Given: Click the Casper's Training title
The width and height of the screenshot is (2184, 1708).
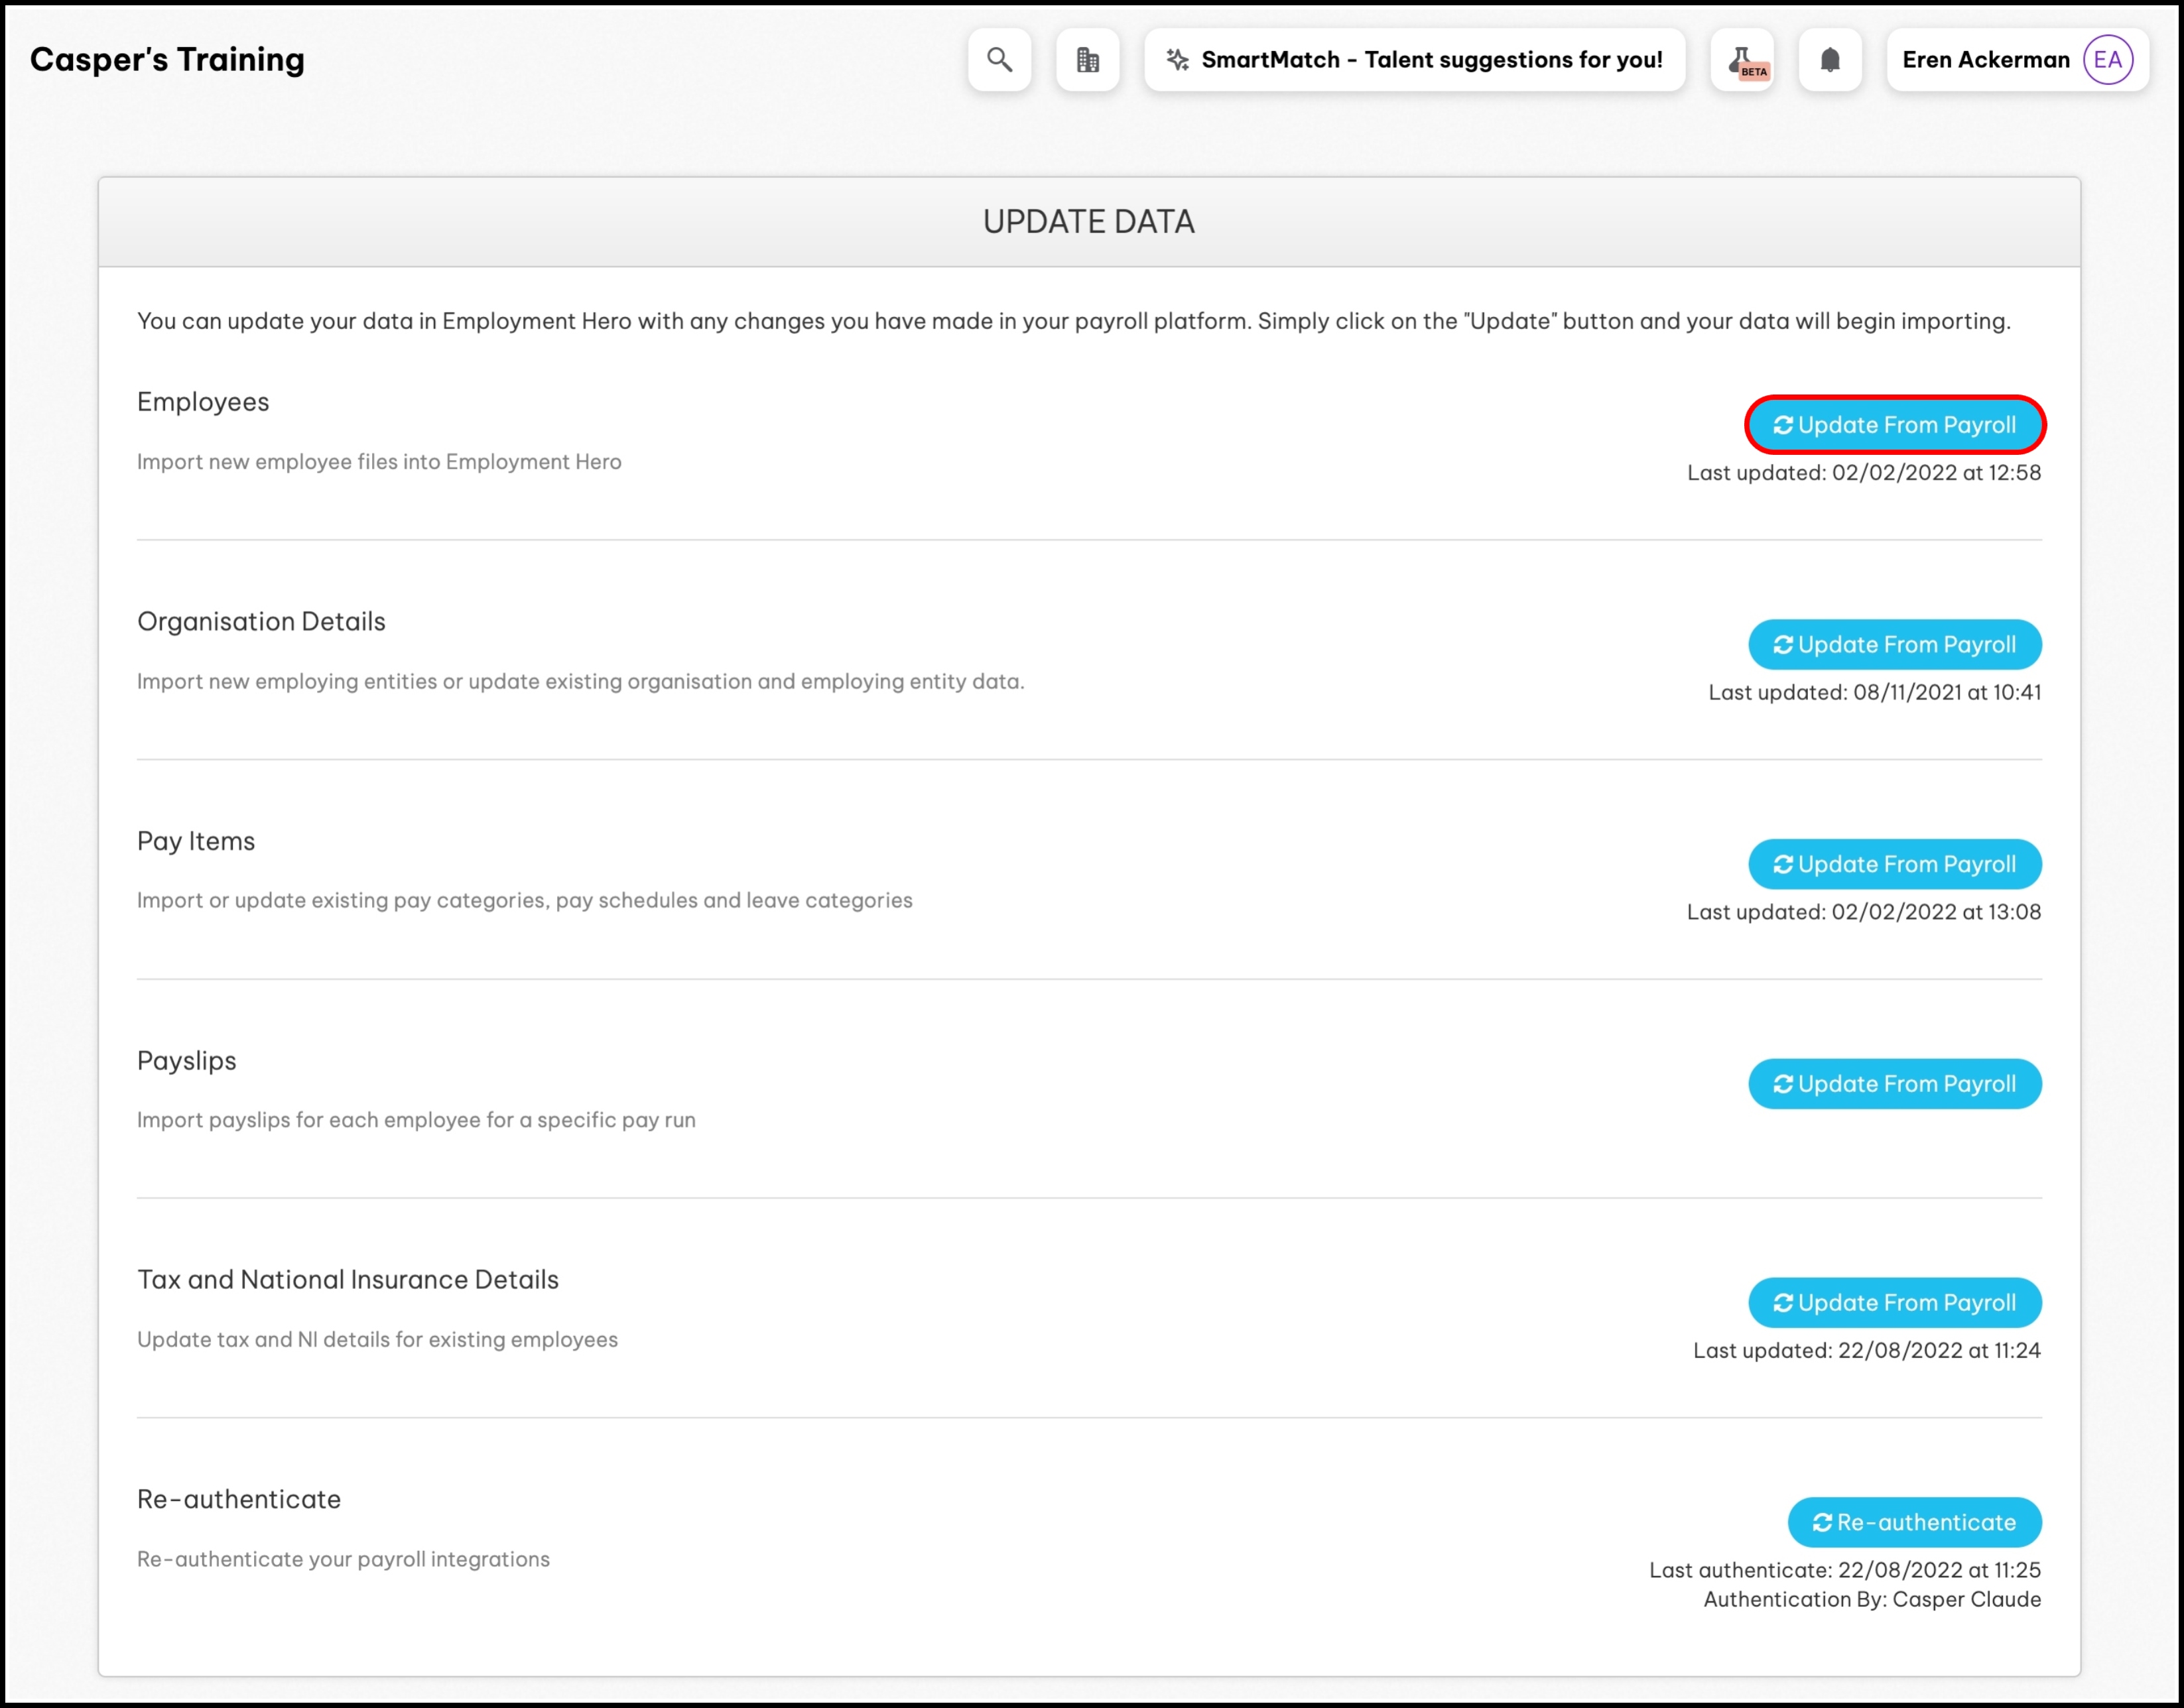Looking at the screenshot, I should [167, 60].
